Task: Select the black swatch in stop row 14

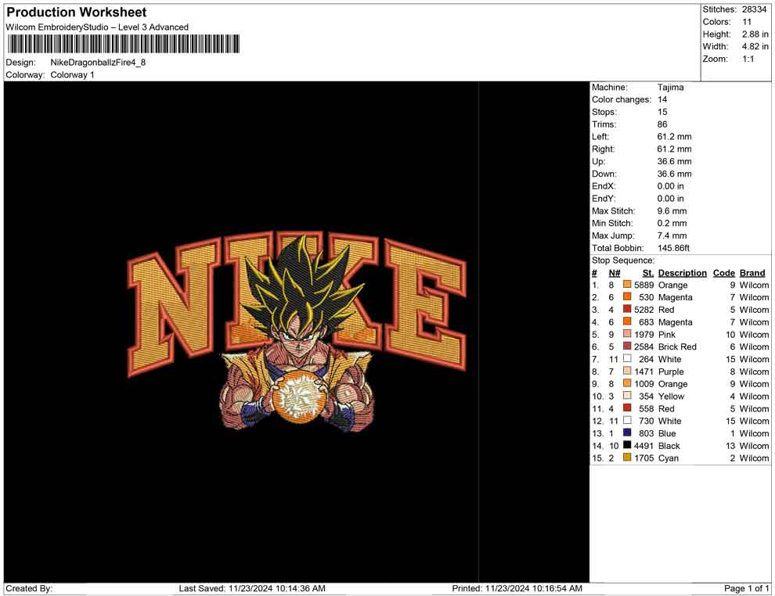Action: [x=627, y=445]
